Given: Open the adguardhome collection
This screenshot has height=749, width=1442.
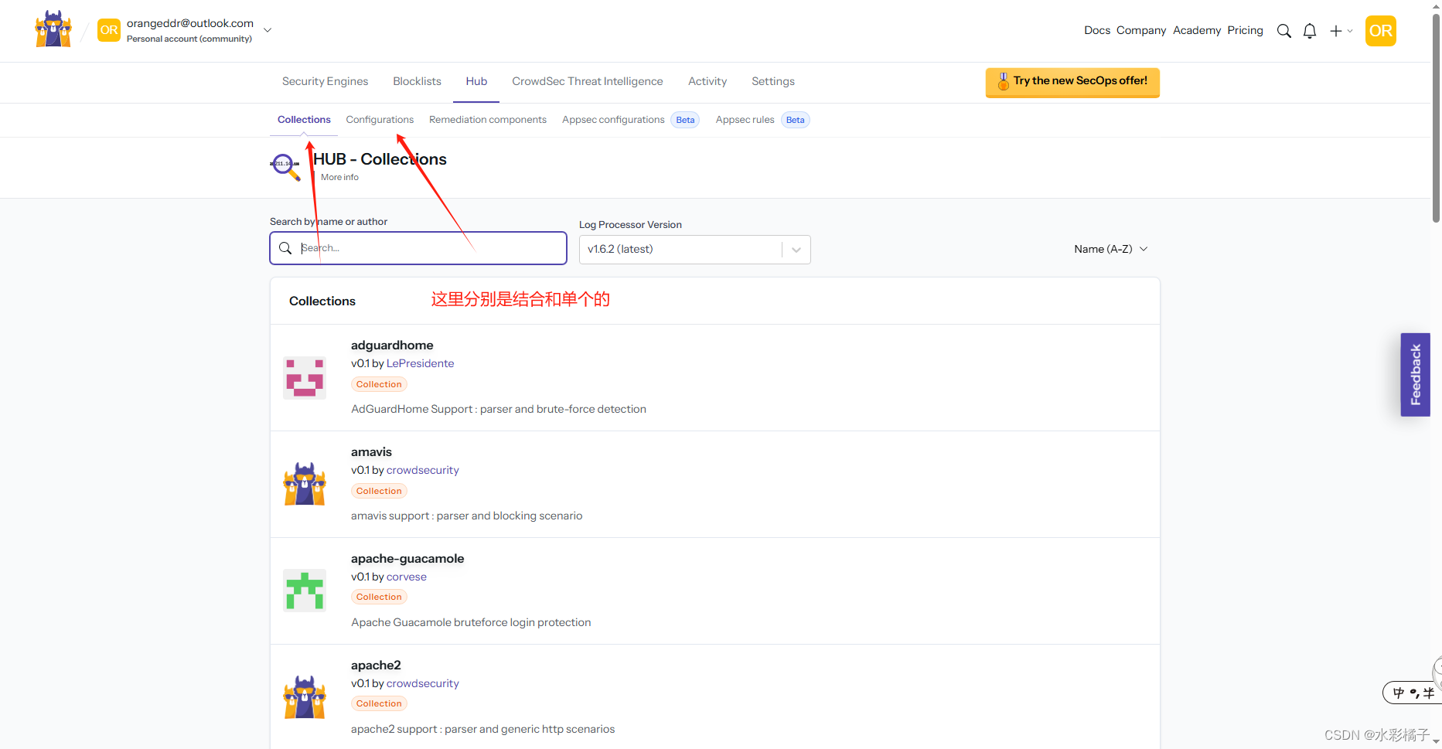Looking at the screenshot, I should (x=392, y=346).
